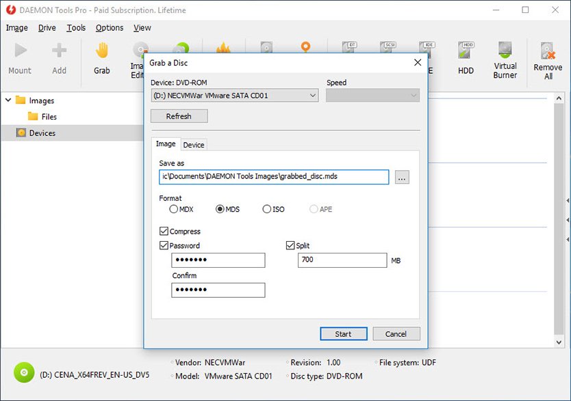Click the "Revision: 1.00" status text
Image resolution: width=571 pixels, height=401 pixels.
(x=316, y=363)
